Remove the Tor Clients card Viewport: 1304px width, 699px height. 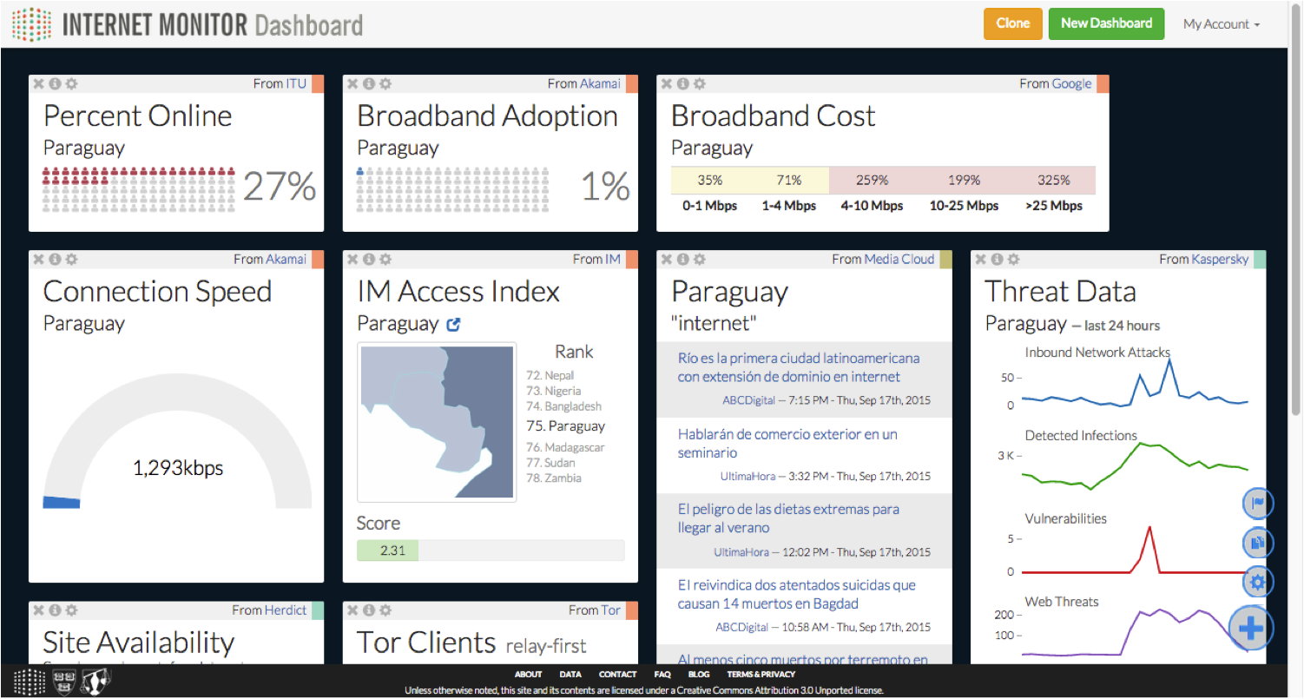coord(352,610)
